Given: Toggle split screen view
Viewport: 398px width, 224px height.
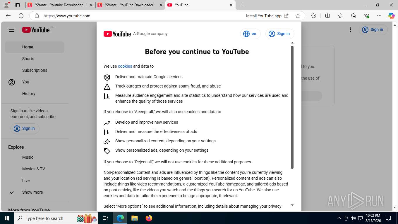Looking at the screenshot, I should tap(328, 16).
